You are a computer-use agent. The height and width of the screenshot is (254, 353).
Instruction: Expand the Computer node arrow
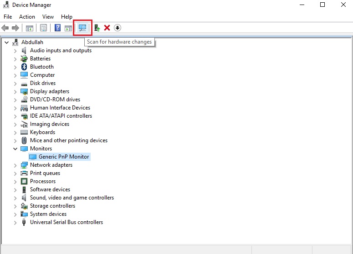15,75
